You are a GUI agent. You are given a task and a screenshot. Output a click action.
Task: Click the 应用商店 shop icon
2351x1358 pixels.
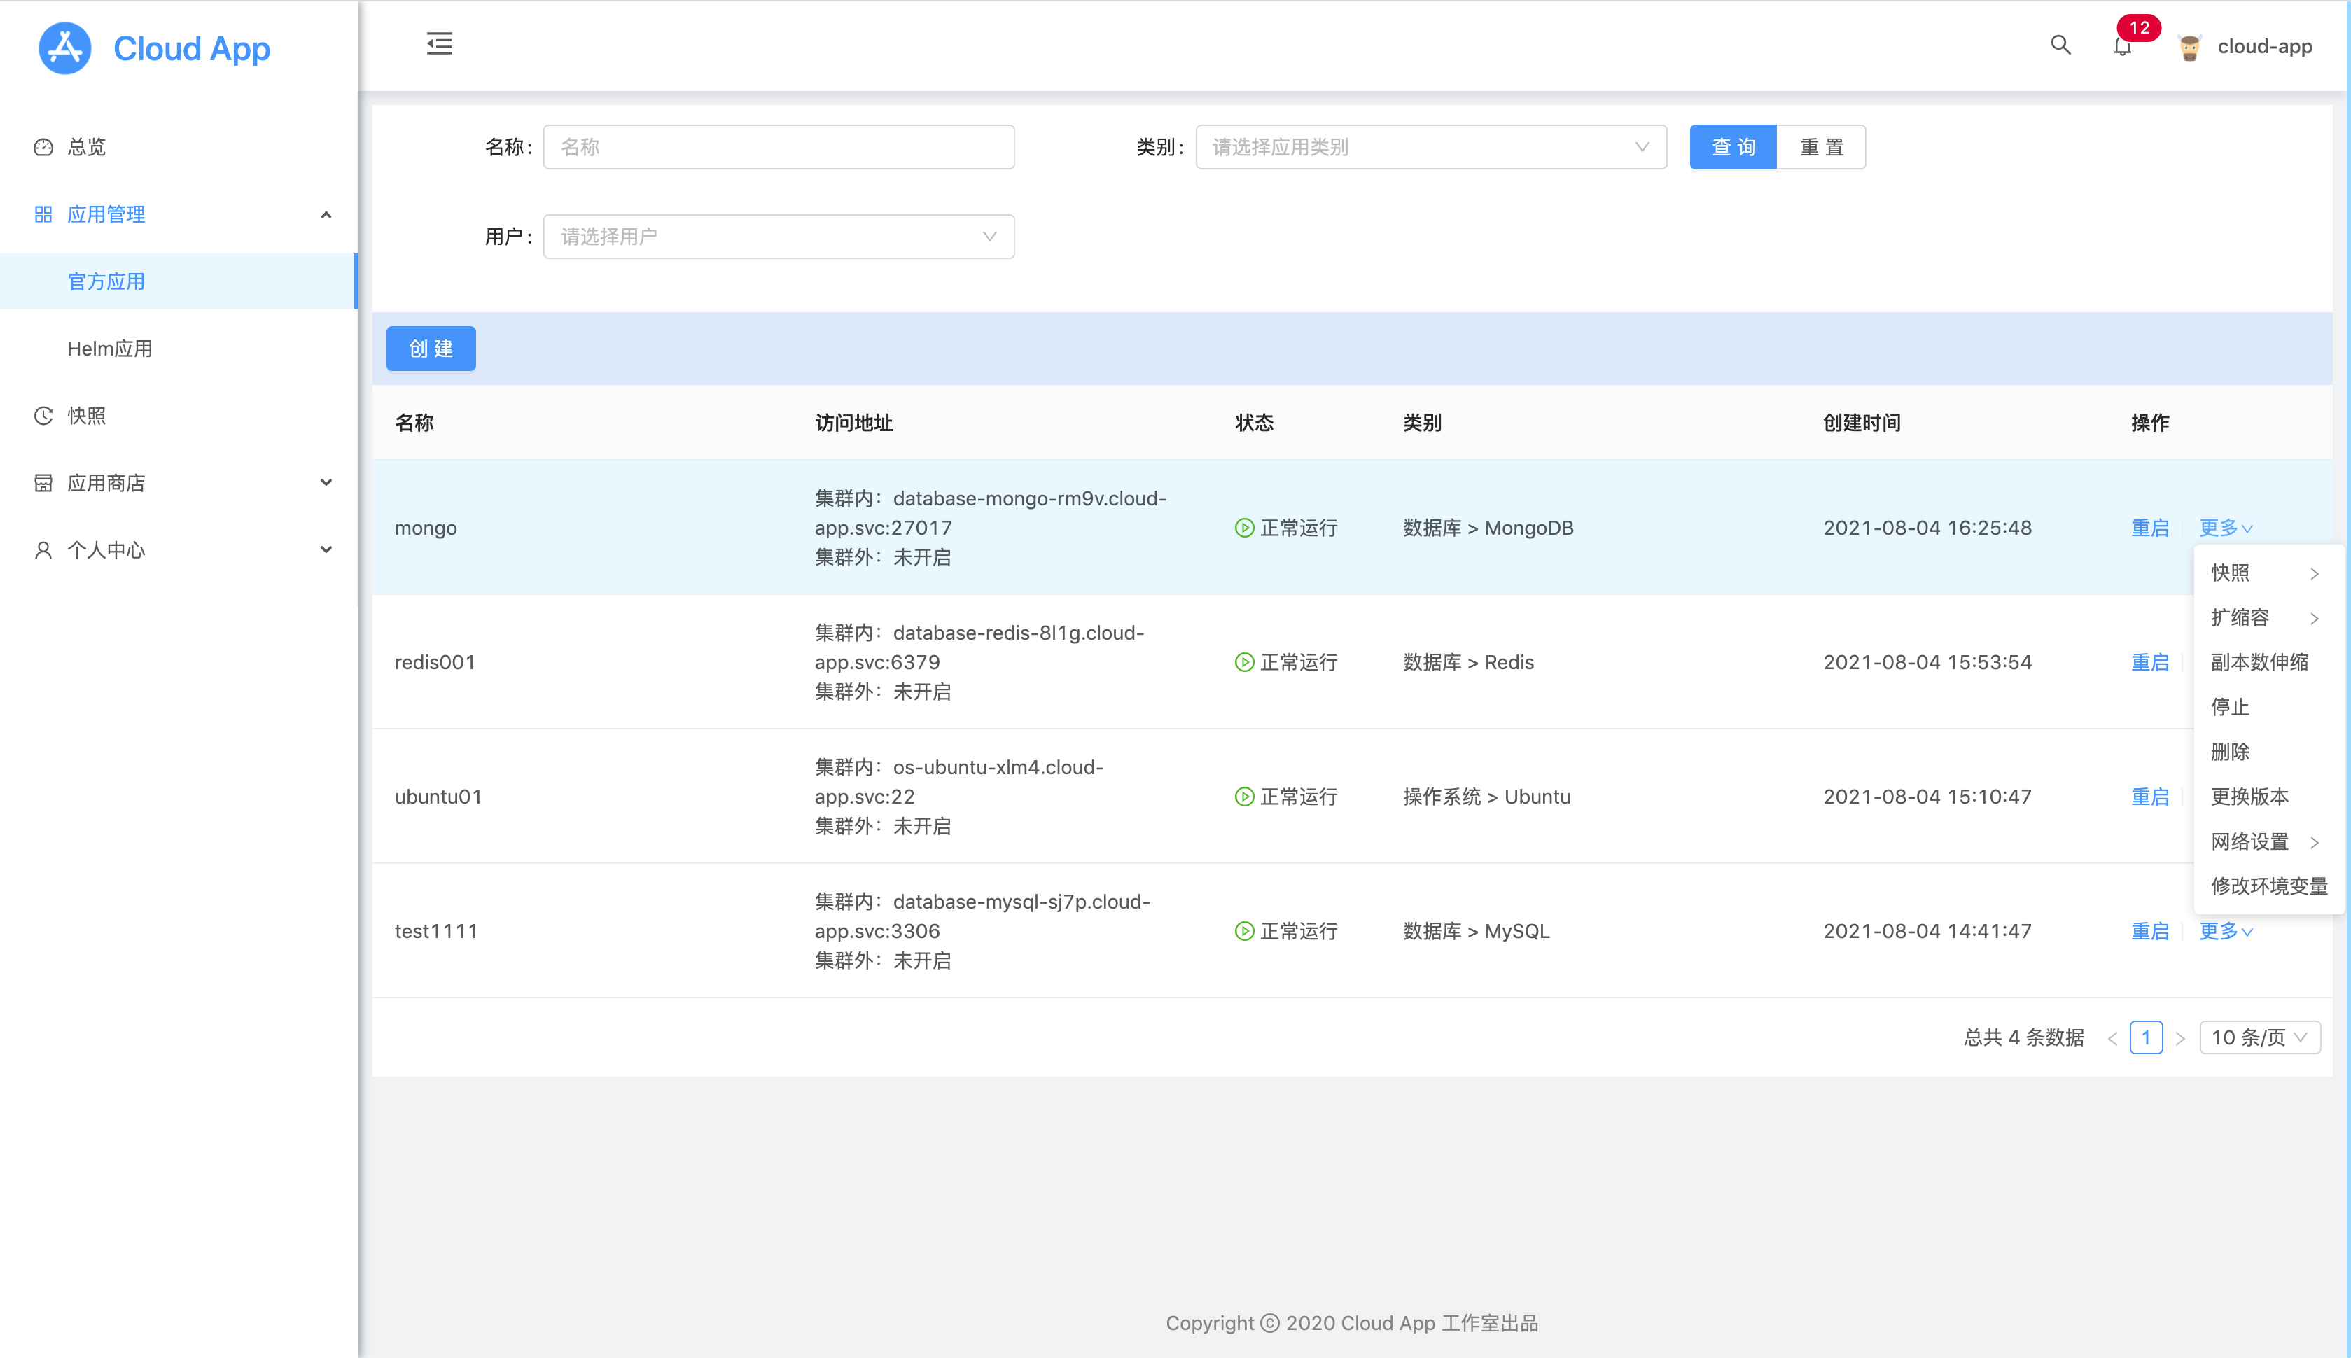[x=43, y=483]
